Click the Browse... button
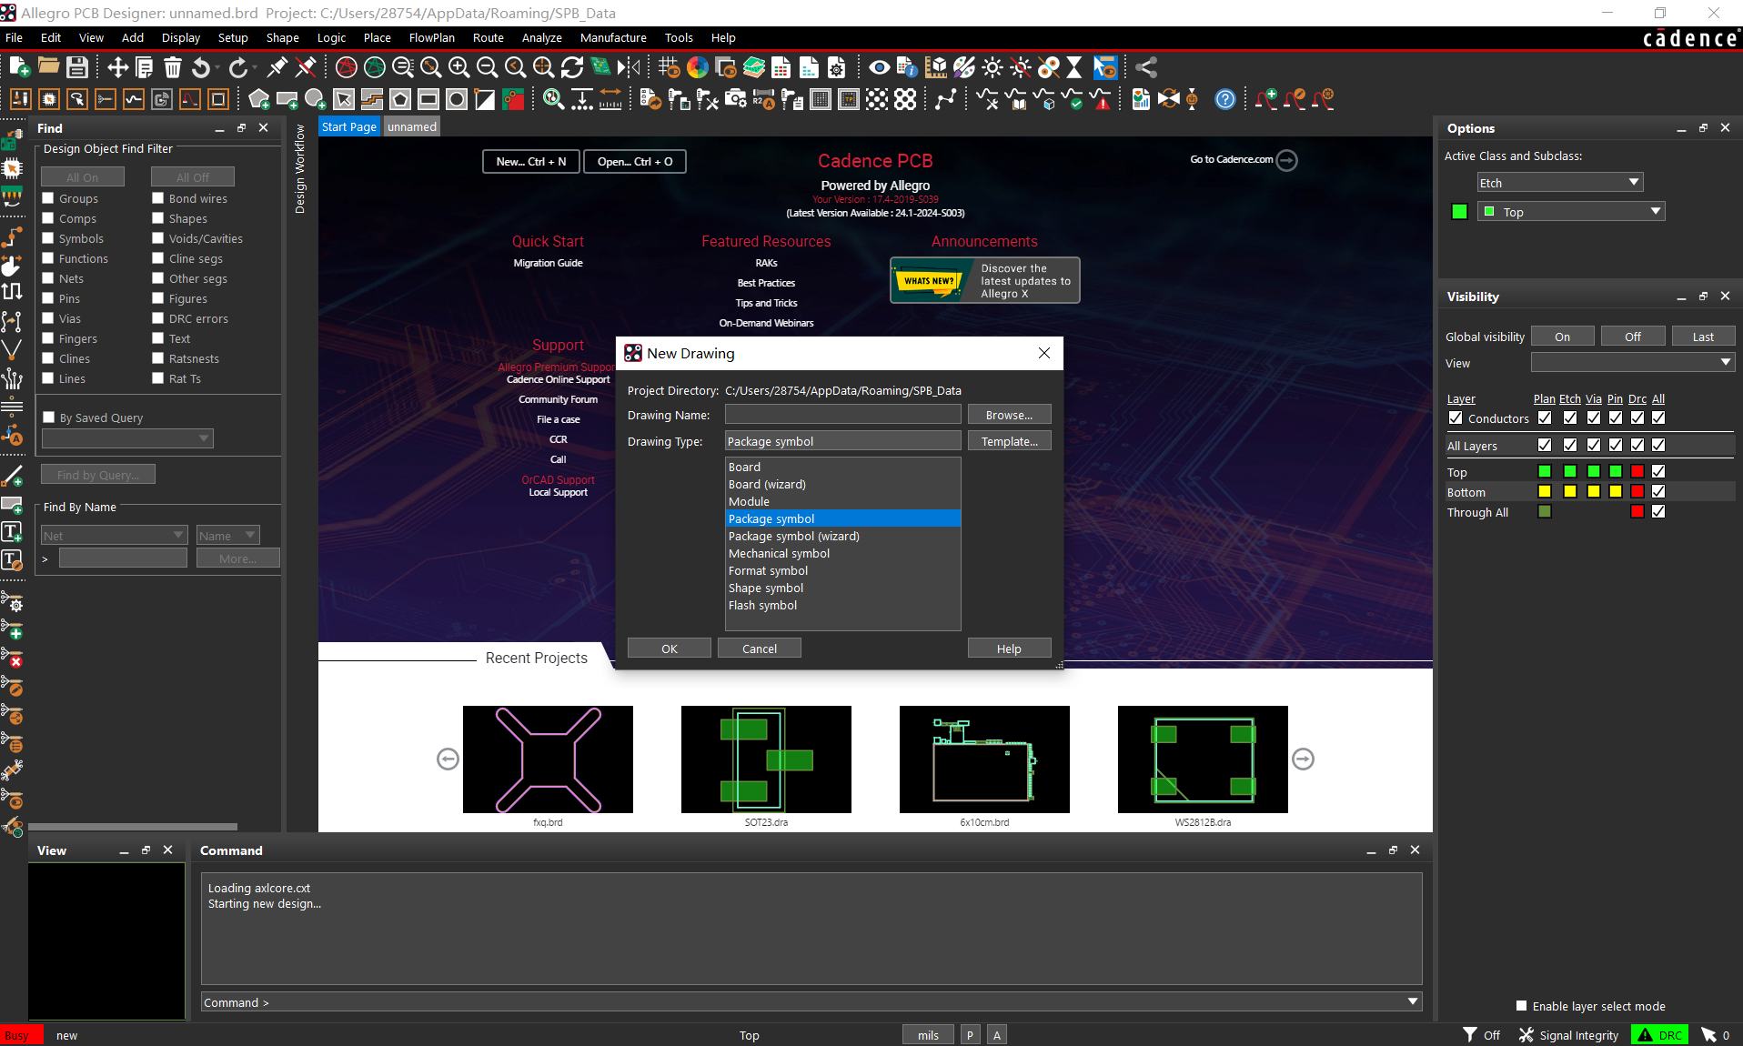 pyautogui.click(x=1010, y=415)
